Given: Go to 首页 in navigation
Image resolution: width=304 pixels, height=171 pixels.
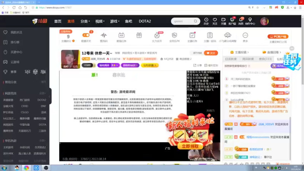Looking at the screenshot, I should (x=58, y=21).
